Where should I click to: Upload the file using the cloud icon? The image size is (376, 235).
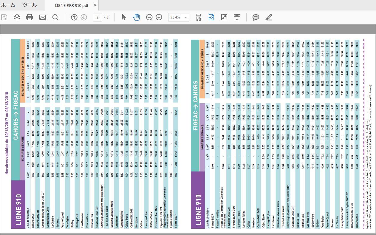(x=17, y=17)
